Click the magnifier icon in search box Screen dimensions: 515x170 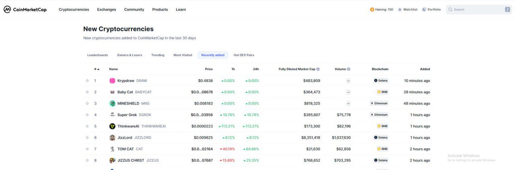(x=450, y=9)
